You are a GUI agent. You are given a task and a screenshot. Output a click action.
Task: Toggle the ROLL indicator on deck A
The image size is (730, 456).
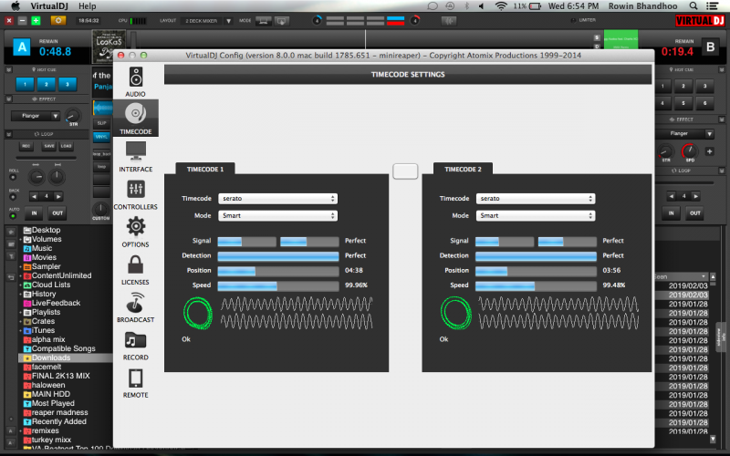pyautogui.click(x=13, y=177)
